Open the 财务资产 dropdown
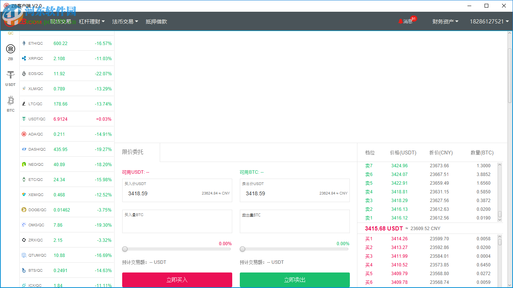This screenshot has height=288, width=513. click(x=444, y=21)
